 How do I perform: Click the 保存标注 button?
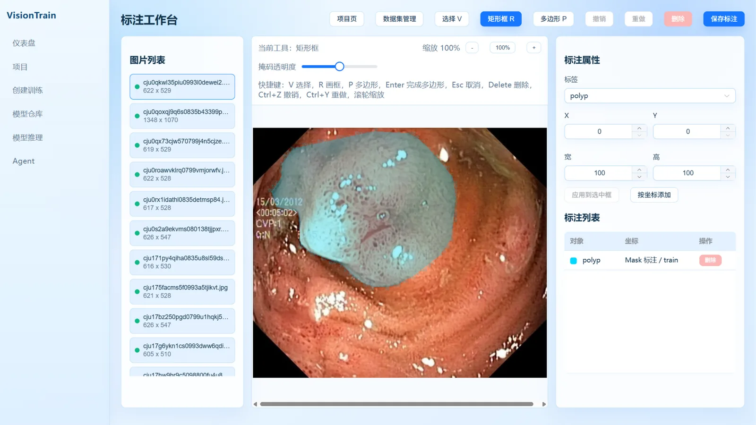(724, 19)
